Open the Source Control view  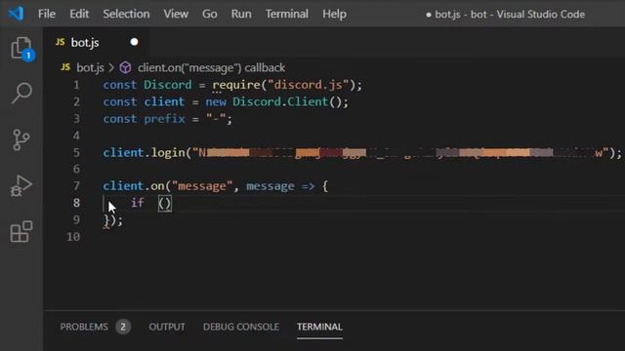click(21, 139)
